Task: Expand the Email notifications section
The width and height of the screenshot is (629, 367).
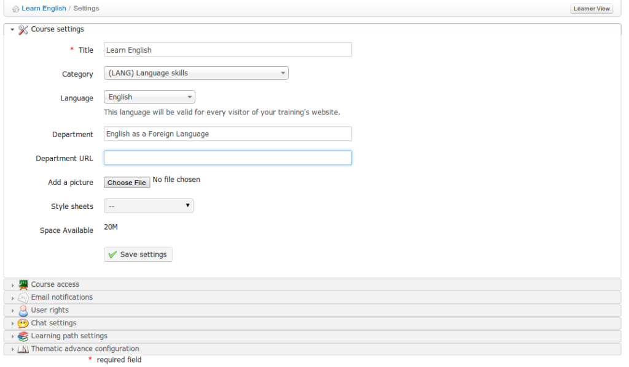Action: click(x=61, y=297)
